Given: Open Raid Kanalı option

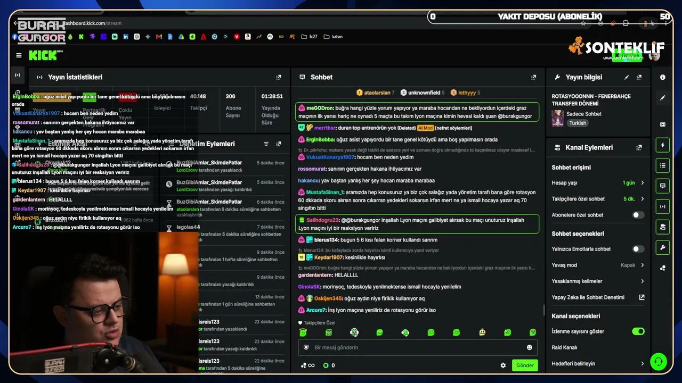Looking at the screenshot, I should click(x=565, y=348).
